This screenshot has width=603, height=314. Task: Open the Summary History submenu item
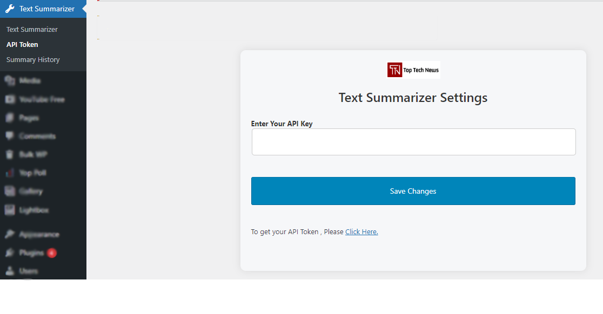pos(33,60)
